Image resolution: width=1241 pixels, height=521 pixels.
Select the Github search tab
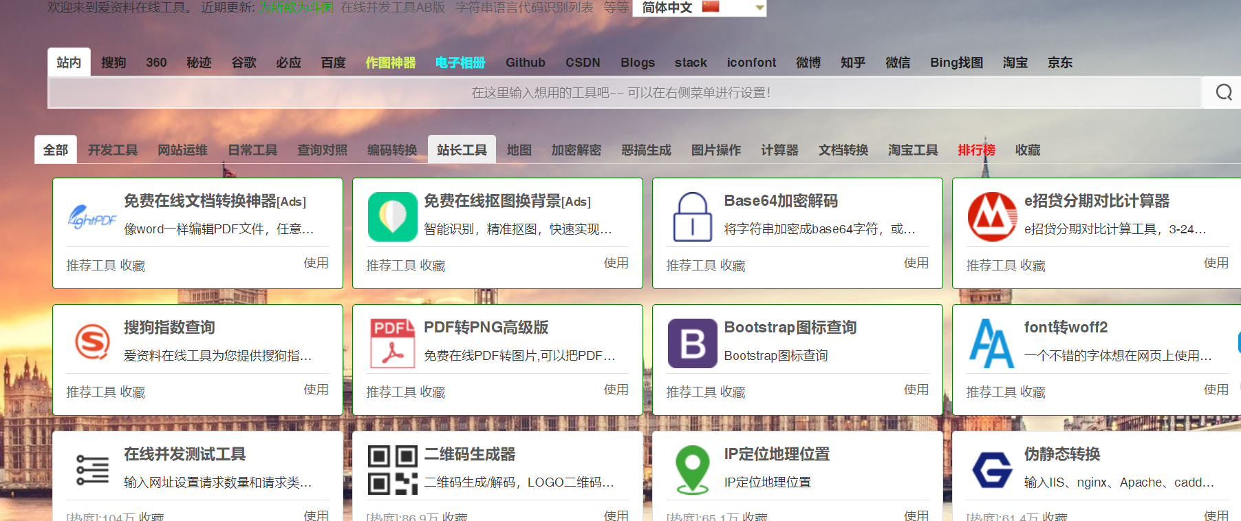526,63
